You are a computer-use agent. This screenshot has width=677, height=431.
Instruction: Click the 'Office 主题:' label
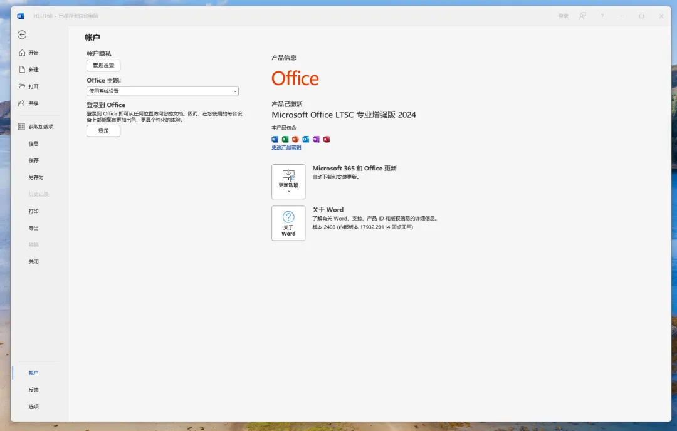click(x=103, y=80)
